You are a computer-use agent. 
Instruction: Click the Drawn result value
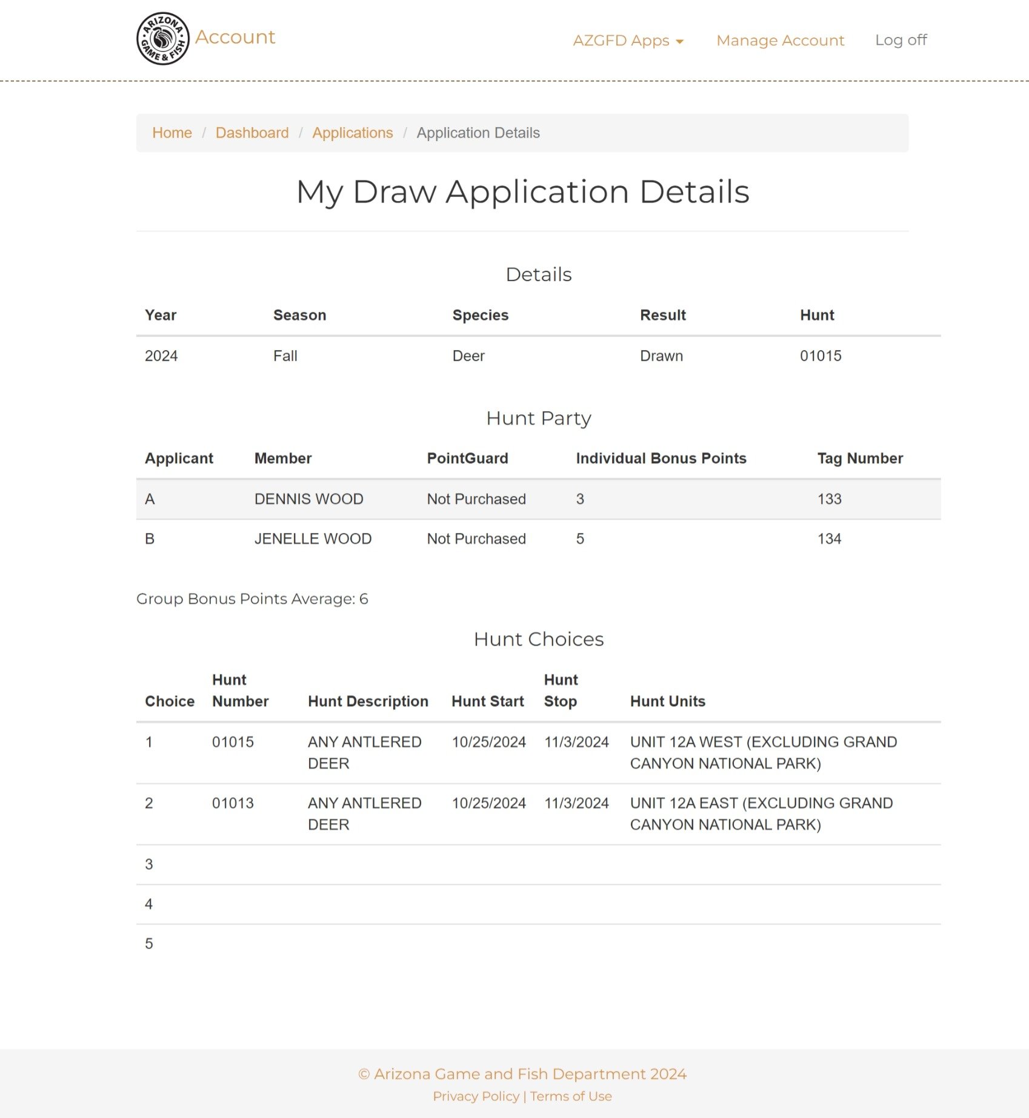[x=661, y=356]
